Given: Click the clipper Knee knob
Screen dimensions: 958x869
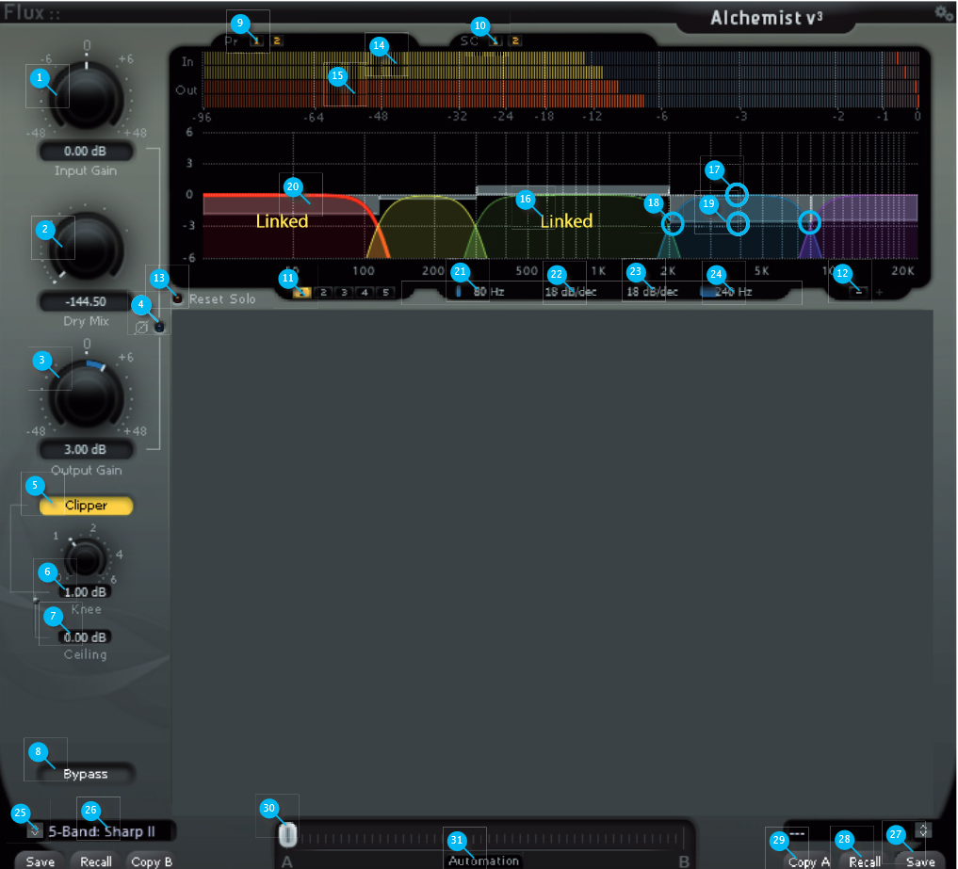Looking at the screenshot, I should tap(87, 558).
